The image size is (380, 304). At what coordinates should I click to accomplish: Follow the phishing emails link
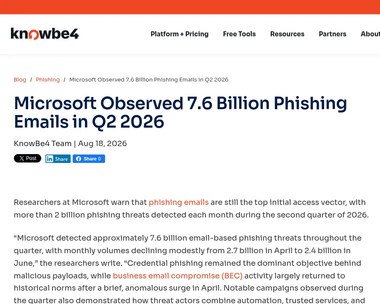click(179, 202)
